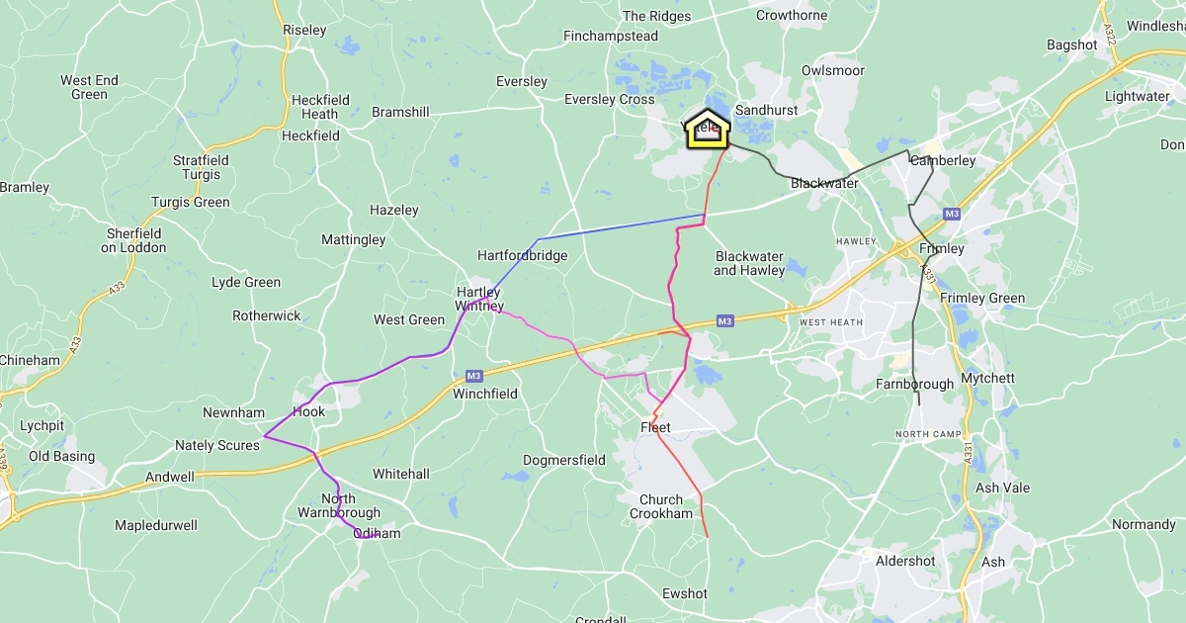The image size is (1186, 623).
Task: Click the M3 shield near Camberley
Action: (x=951, y=214)
